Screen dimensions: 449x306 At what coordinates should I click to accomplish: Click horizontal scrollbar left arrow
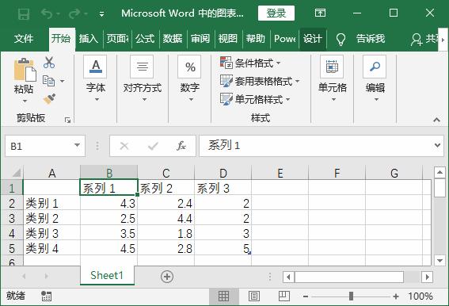click(x=288, y=277)
